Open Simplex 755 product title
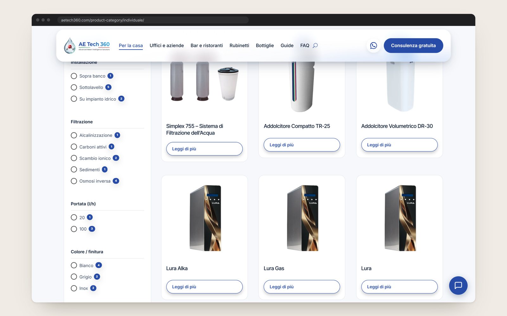The height and width of the screenshot is (316, 507). 195,130
